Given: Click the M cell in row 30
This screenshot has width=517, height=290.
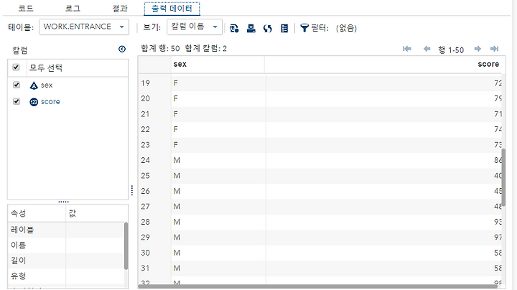Looking at the screenshot, I should 218,253.
